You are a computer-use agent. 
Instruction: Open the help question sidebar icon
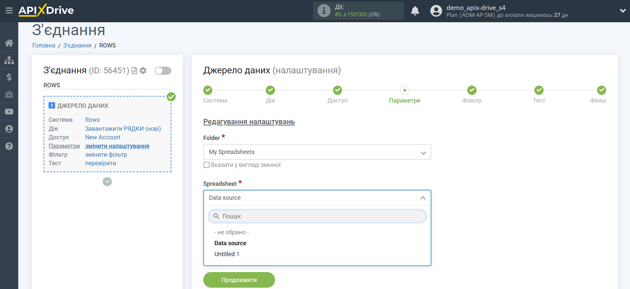[9, 146]
